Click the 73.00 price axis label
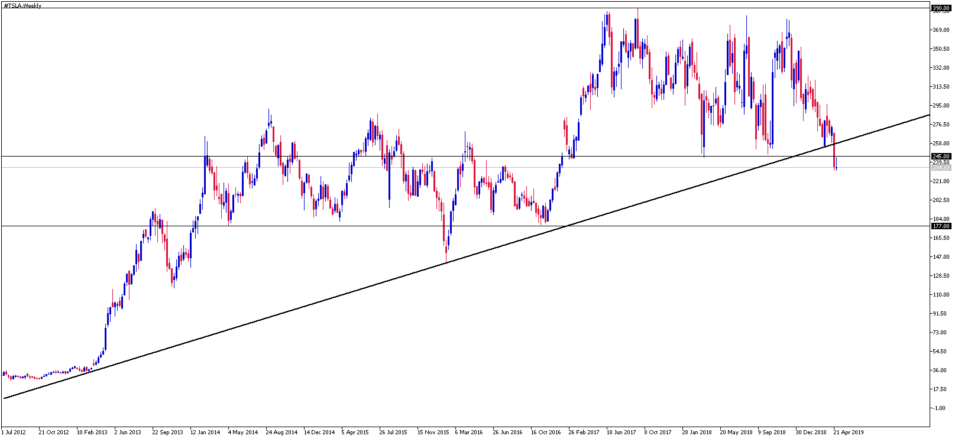 pos(940,333)
